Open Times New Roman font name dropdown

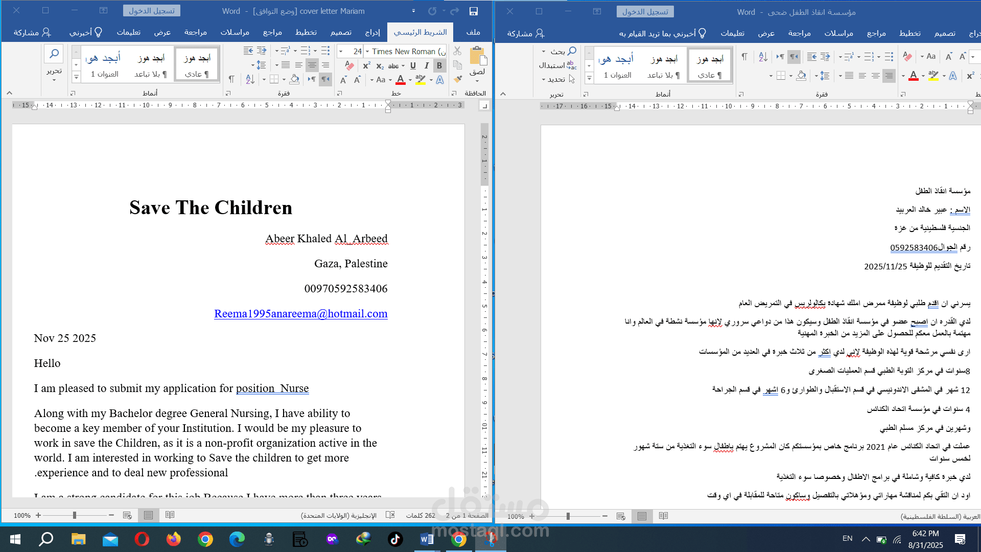tap(367, 52)
